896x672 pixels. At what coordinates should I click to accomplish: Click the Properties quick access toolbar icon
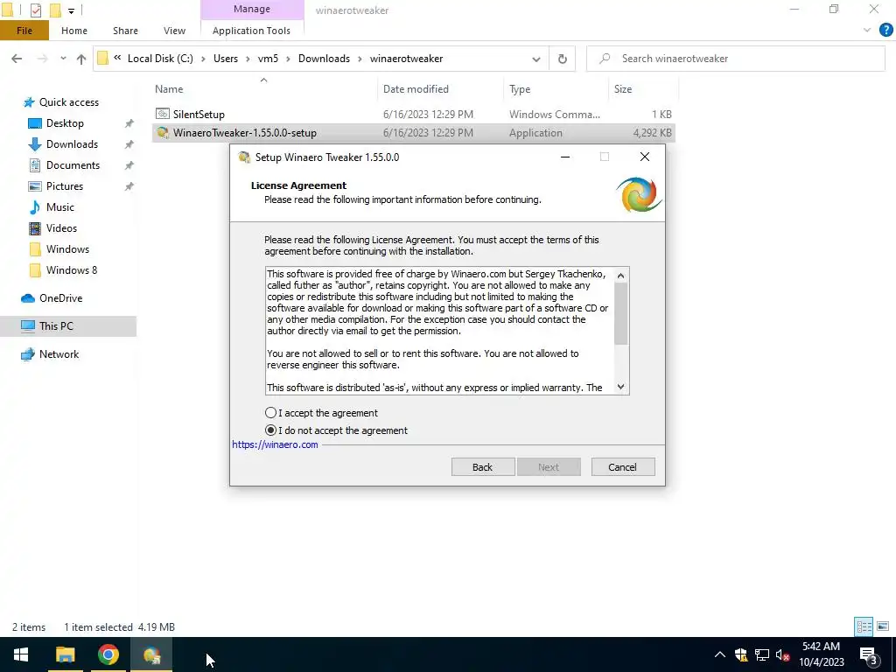pyautogui.click(x=35, y=10)
